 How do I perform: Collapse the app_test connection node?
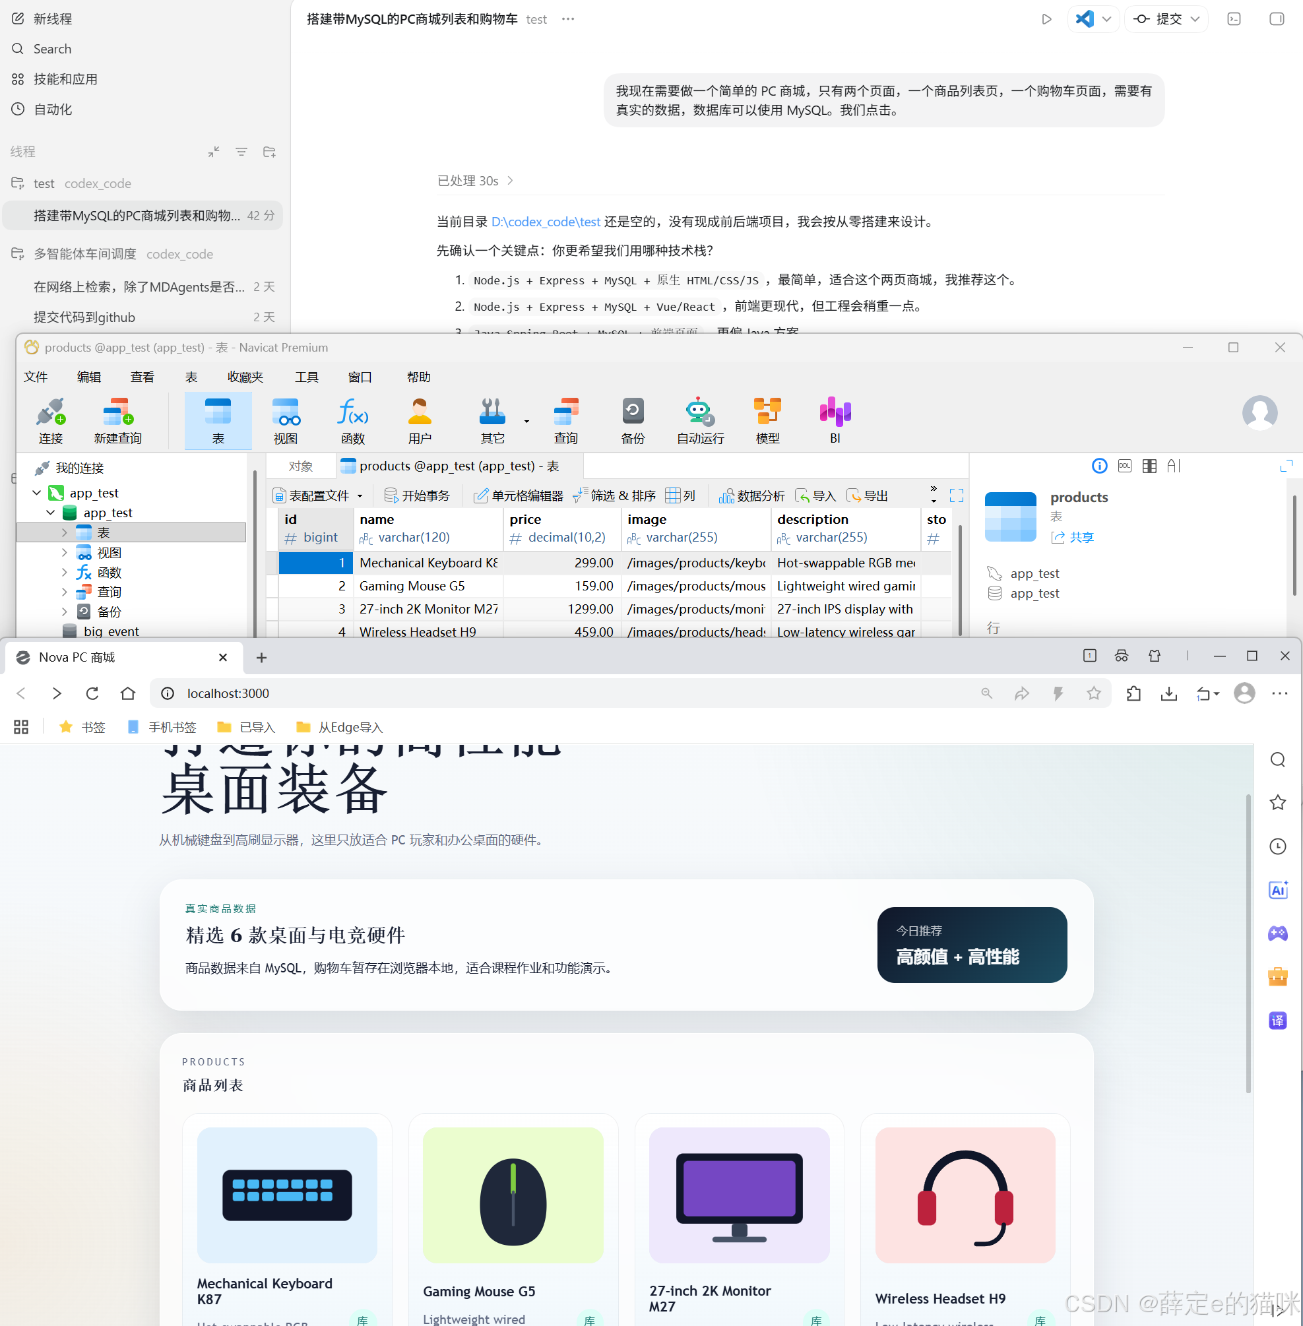(37, 493)
